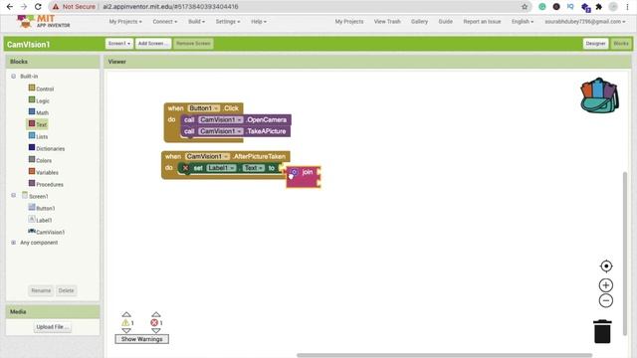Click the red X error icon on set block
This screenshot has height=358, width=637.
click(x=185, y=168)
